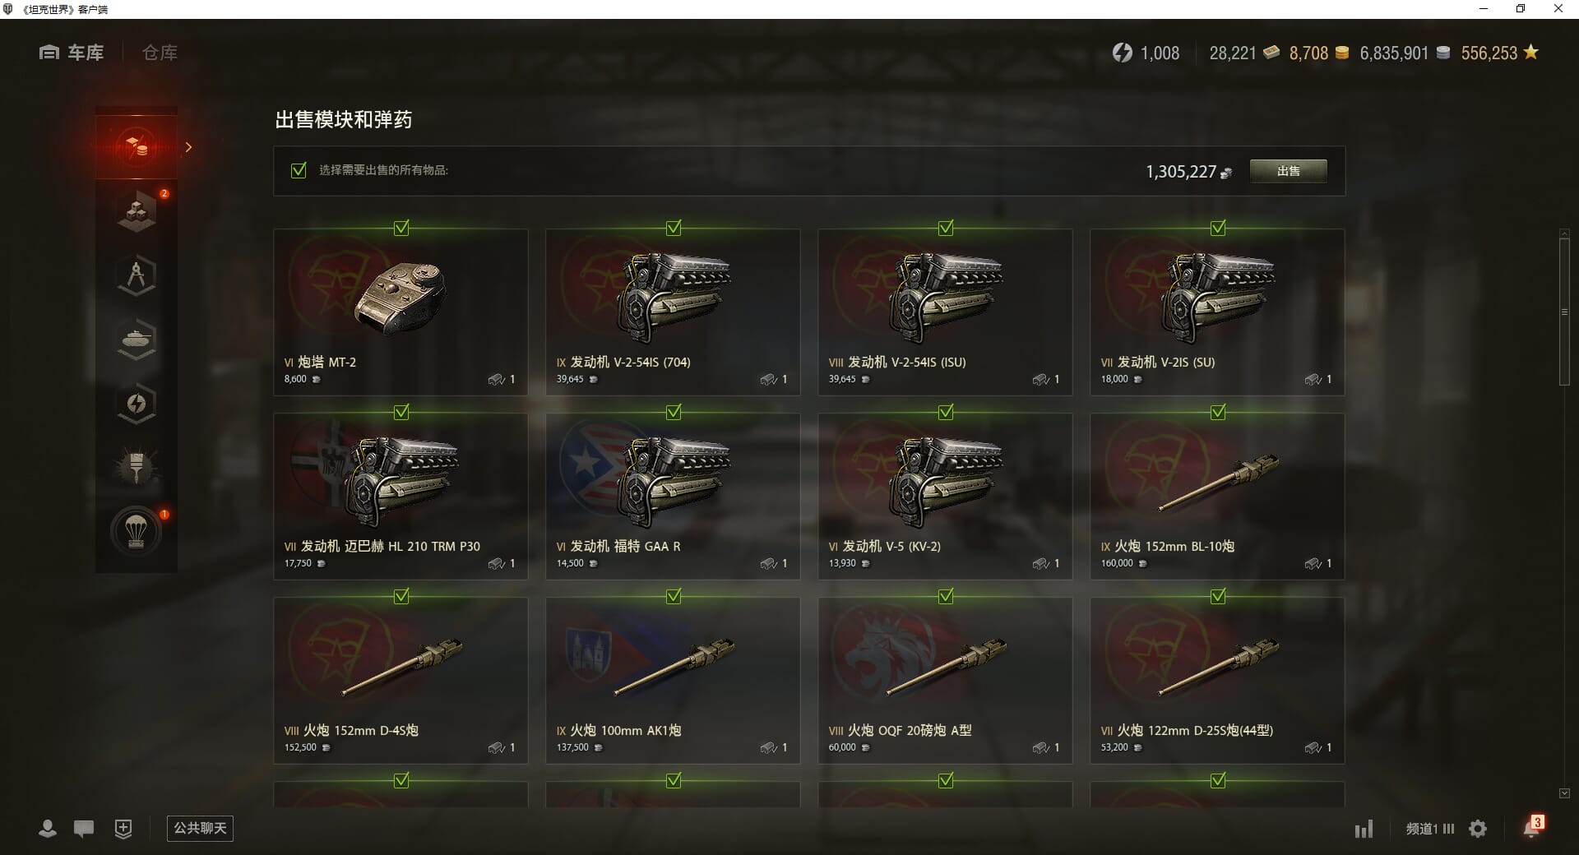
Task: Open the paint brush customization sidebar icon
Action: click(x=137, y=468)
